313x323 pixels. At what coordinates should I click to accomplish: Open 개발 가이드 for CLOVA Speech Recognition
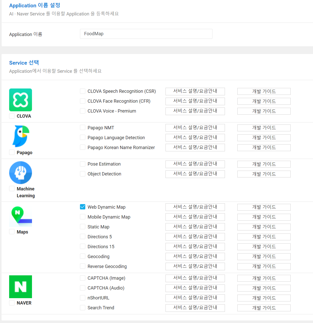[x=264, y=91]
